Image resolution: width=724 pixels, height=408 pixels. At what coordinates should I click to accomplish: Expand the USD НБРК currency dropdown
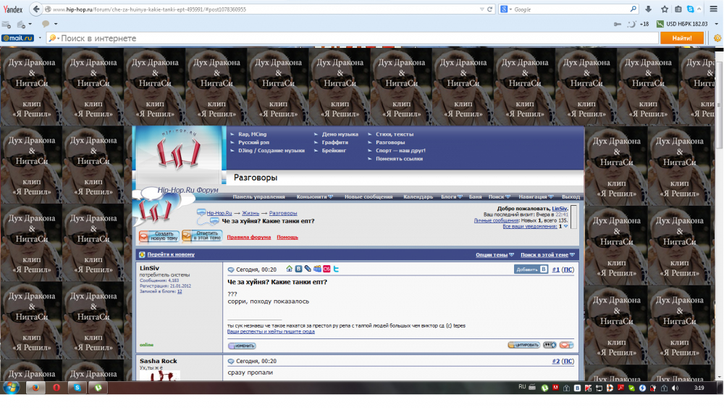[717, 24]
